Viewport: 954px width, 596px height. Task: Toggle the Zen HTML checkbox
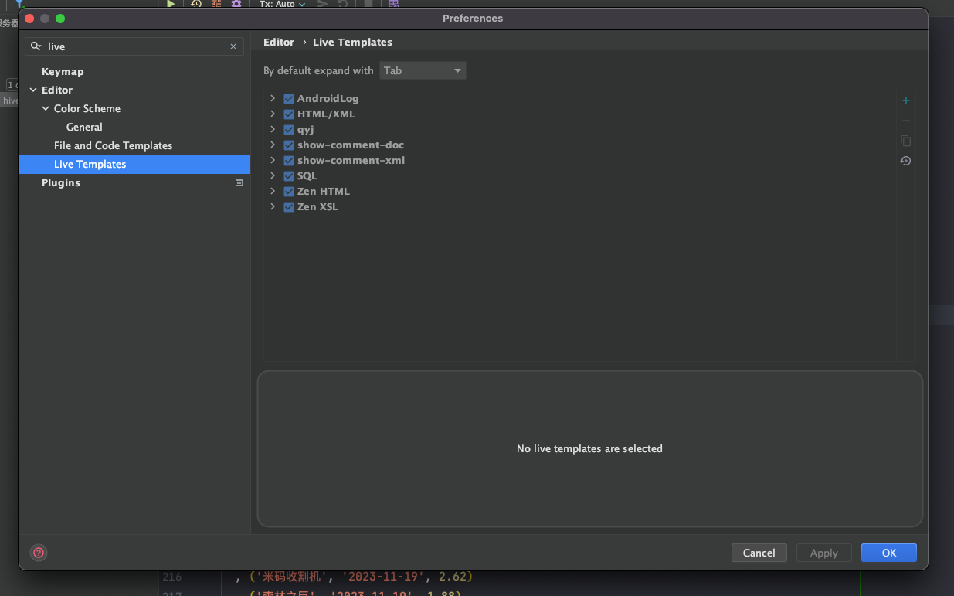(x=289, y=192)
